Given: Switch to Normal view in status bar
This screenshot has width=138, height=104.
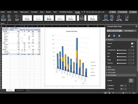Looking at the screenshot, I should click(x=106, y=93).
